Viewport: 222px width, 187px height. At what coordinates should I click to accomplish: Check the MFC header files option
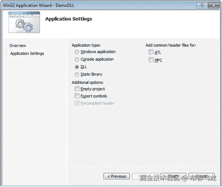pos(151,60)
